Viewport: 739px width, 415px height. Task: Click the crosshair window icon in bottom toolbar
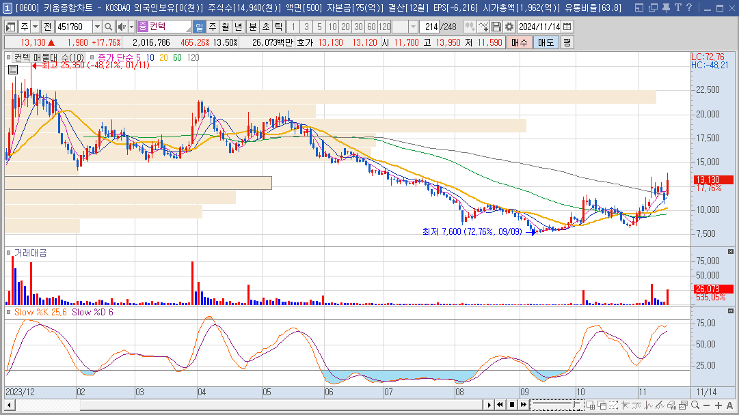590,405
